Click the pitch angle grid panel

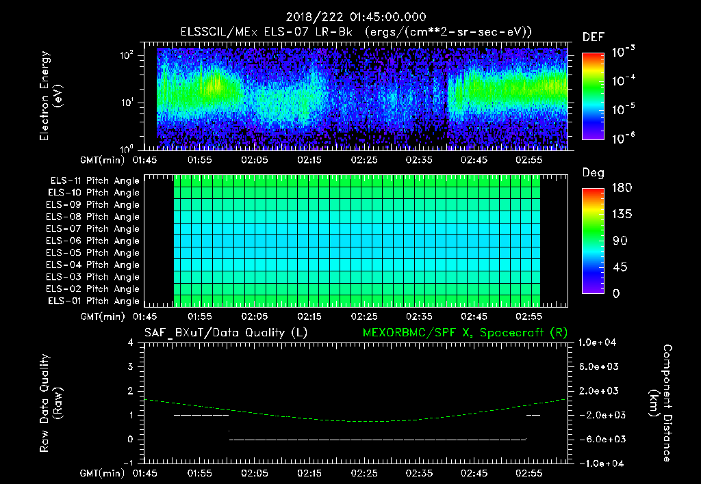click(356, 241)
